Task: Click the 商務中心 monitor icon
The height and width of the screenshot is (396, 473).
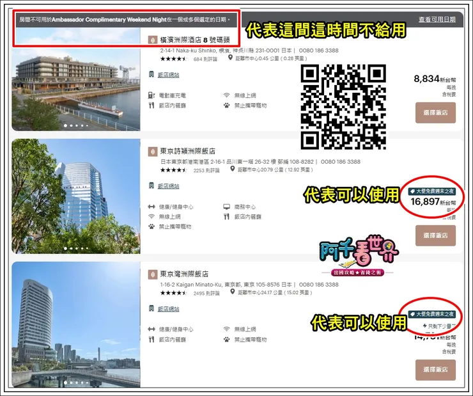Action: click(x=226, y=207)
